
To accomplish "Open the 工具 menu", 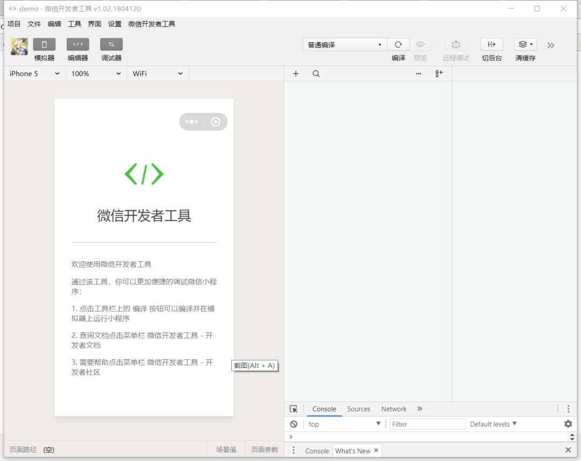I will point(74,24).
